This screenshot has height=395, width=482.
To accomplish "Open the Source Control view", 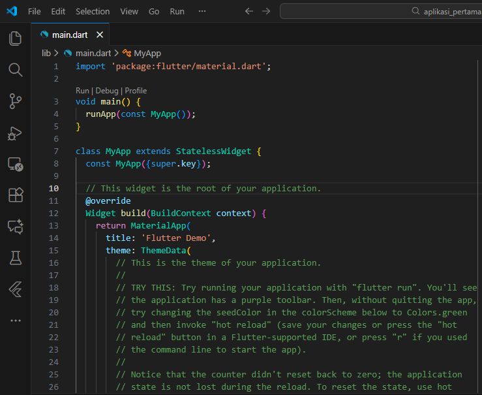I will [16, 101].
